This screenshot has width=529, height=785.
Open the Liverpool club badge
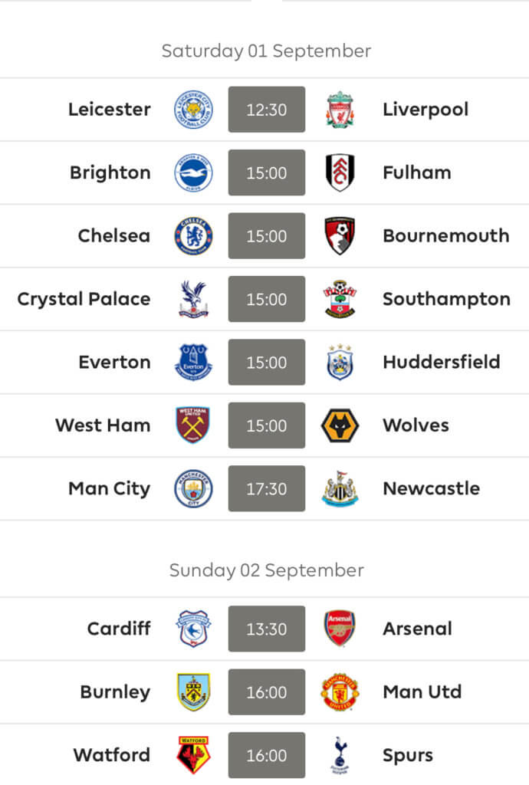tap(340, 110)
